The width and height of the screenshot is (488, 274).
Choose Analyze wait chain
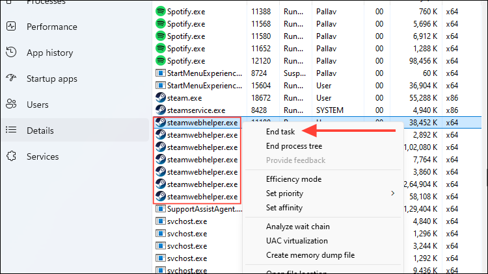coord(297,227)
